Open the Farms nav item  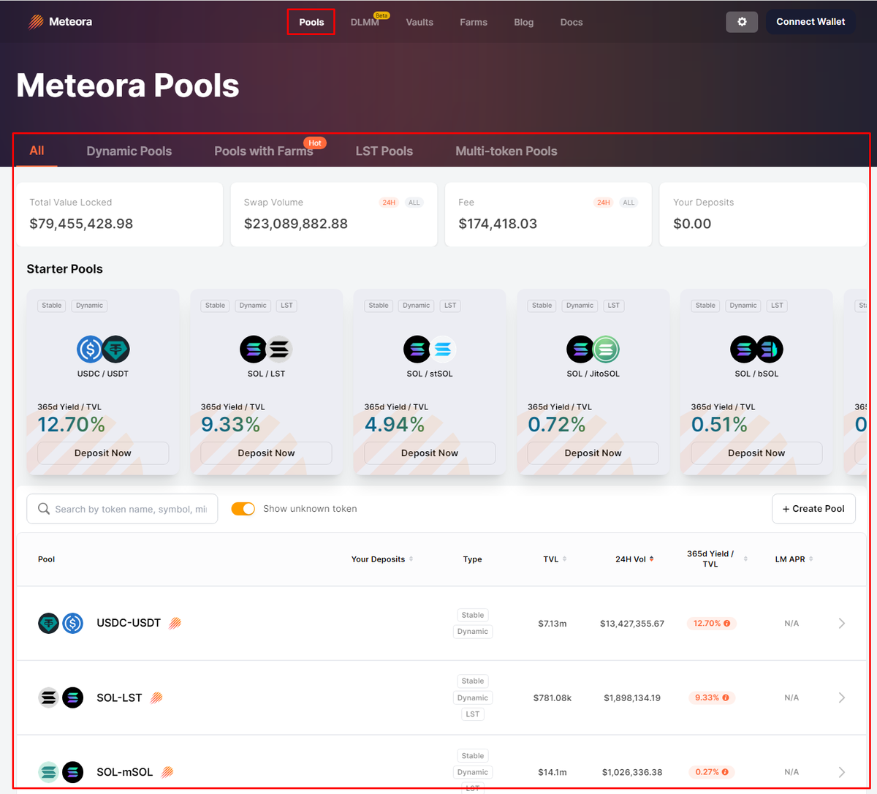[x=474, y=22]
